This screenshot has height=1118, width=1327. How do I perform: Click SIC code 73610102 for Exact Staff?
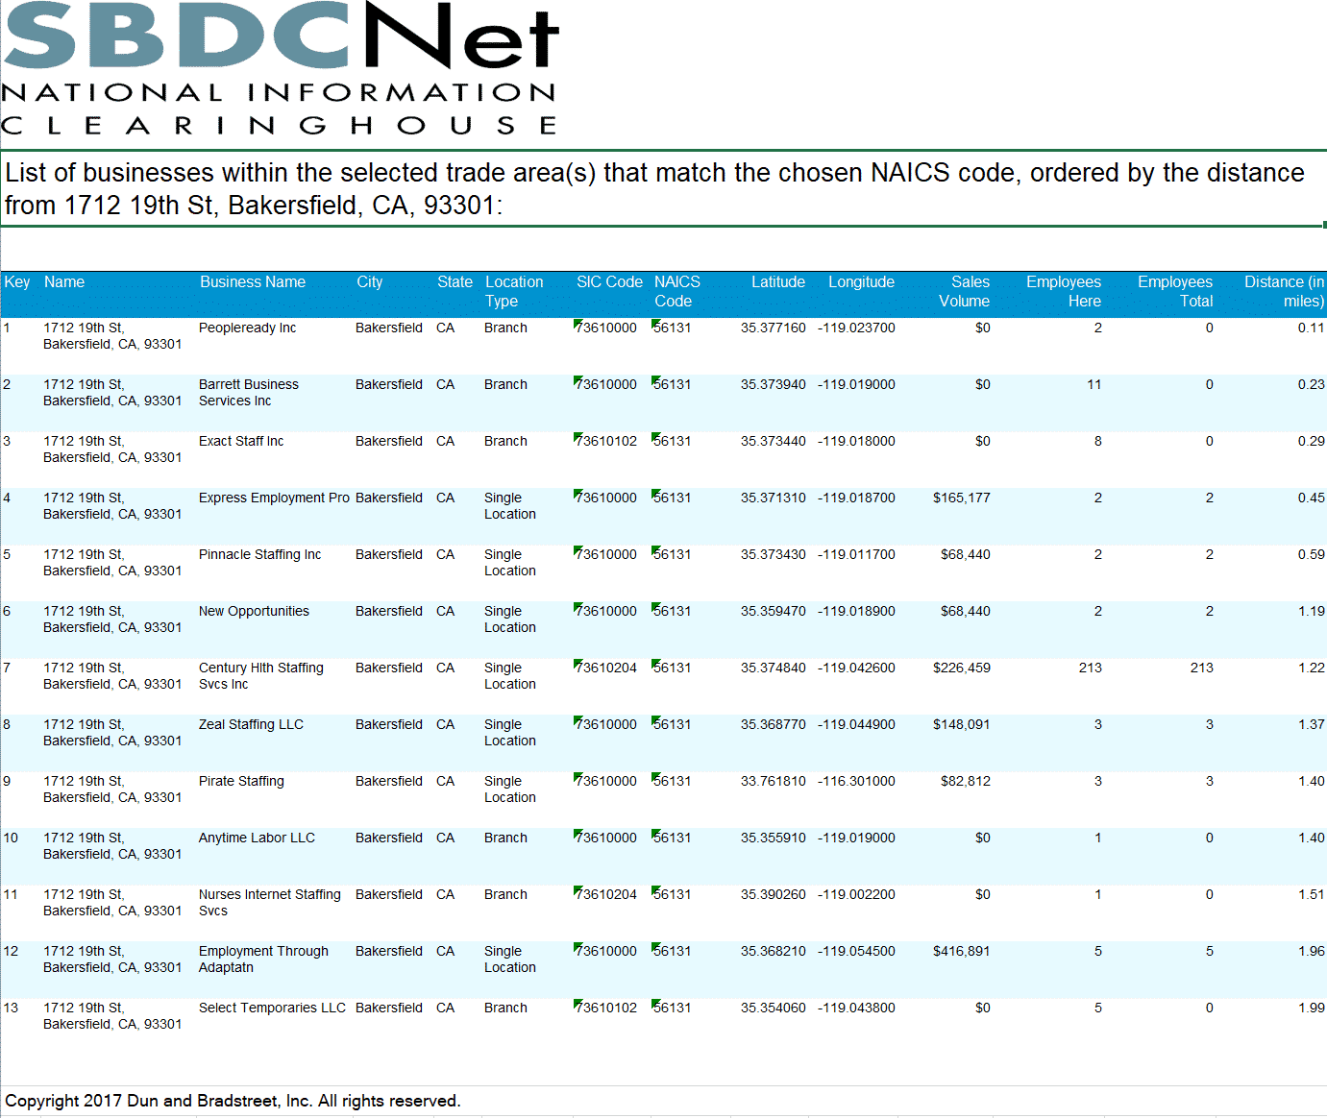pyautogui.click(x=606, y=442)
